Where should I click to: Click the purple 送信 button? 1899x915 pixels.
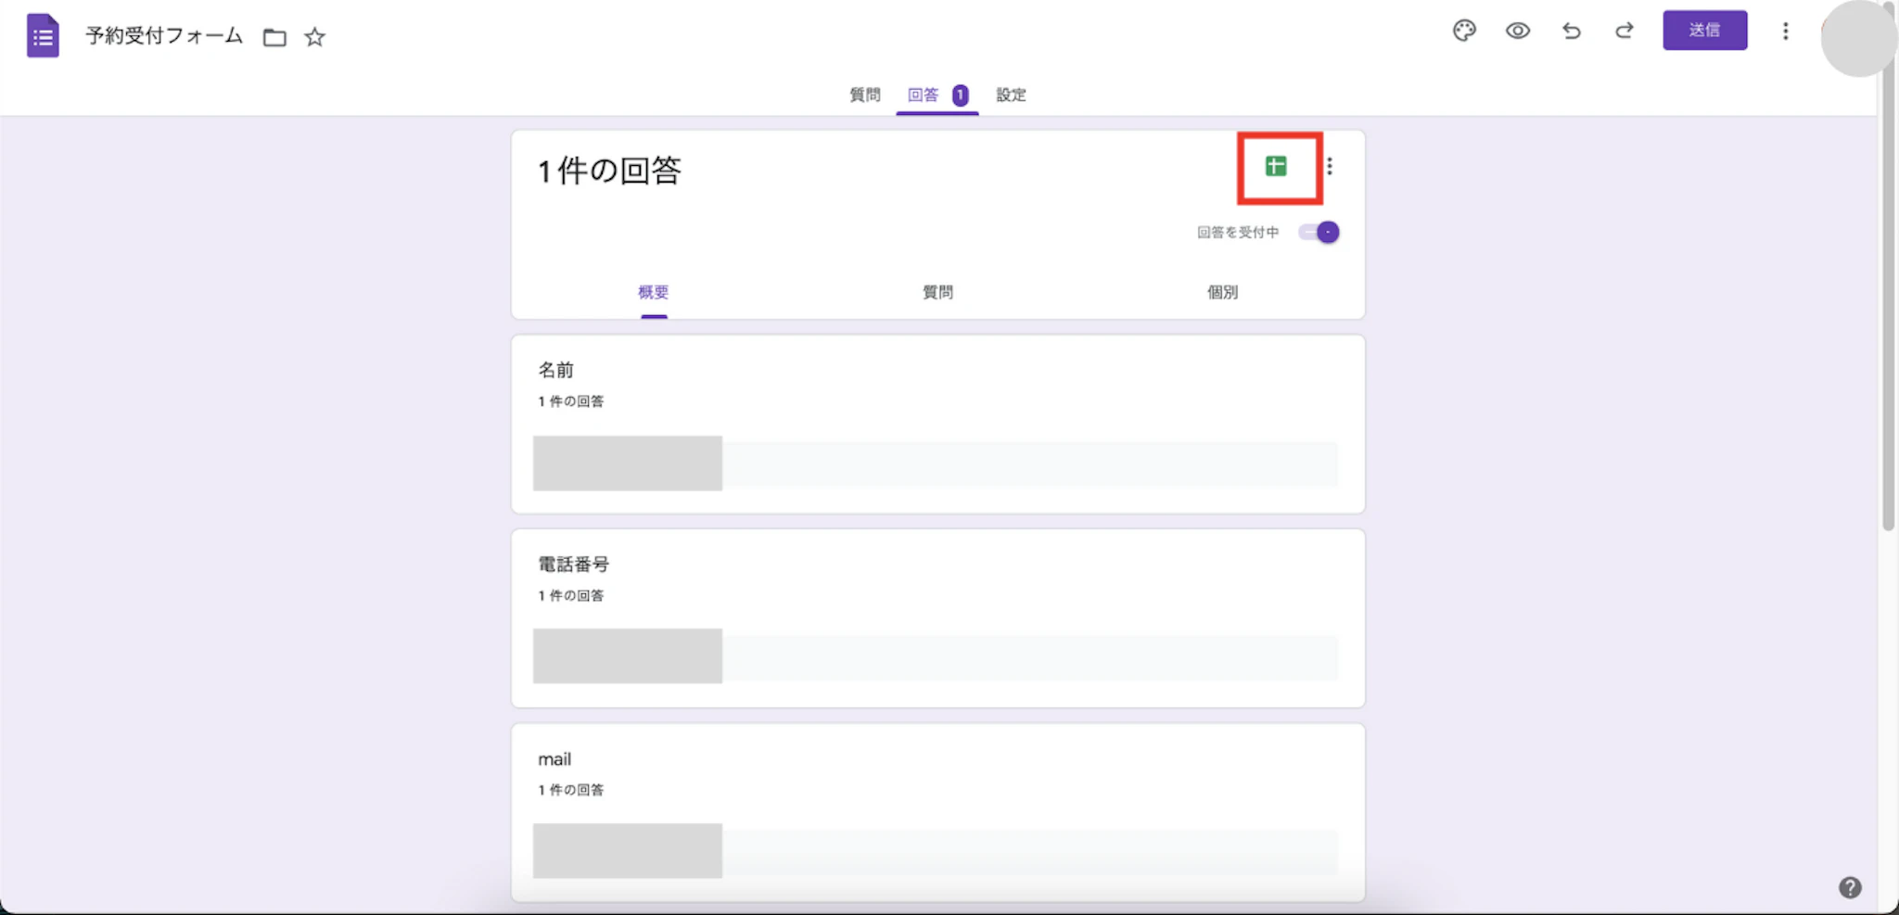[1705, 30]
